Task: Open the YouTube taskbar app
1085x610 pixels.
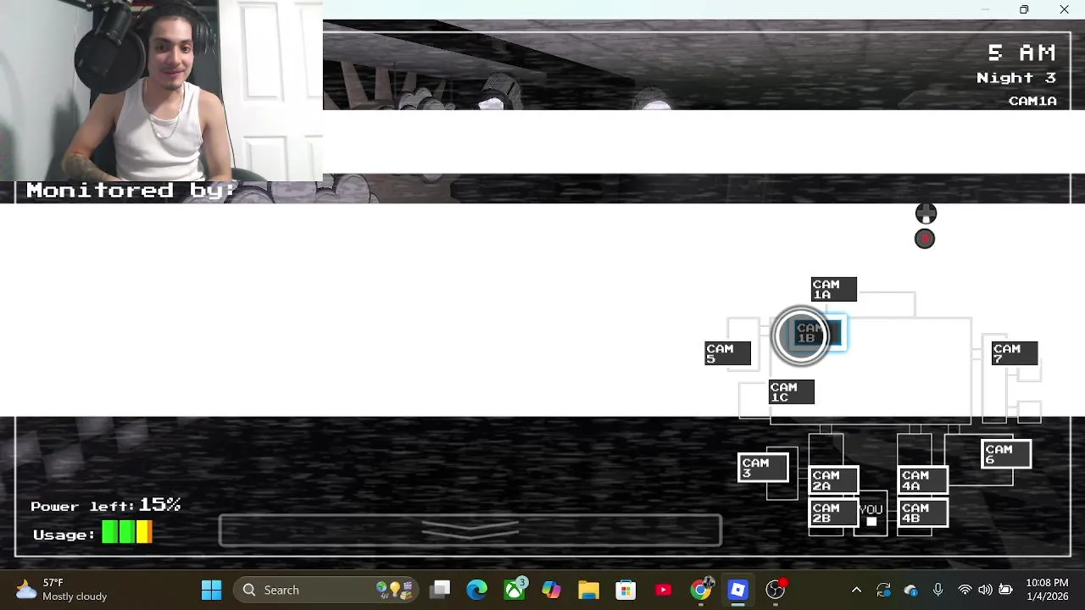Action: [x=664, y=590]
